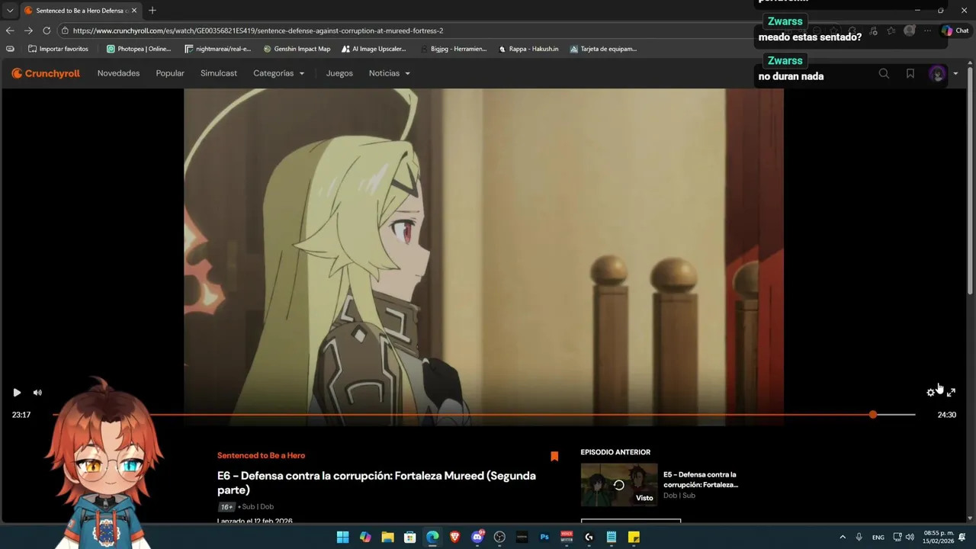Open Copilot from the taskbar

pos(365,537)
